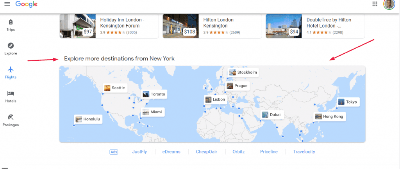Viewport: 400px width, 169px height.
Task: Open the Orbitz ad link
Action: [239, 152]
